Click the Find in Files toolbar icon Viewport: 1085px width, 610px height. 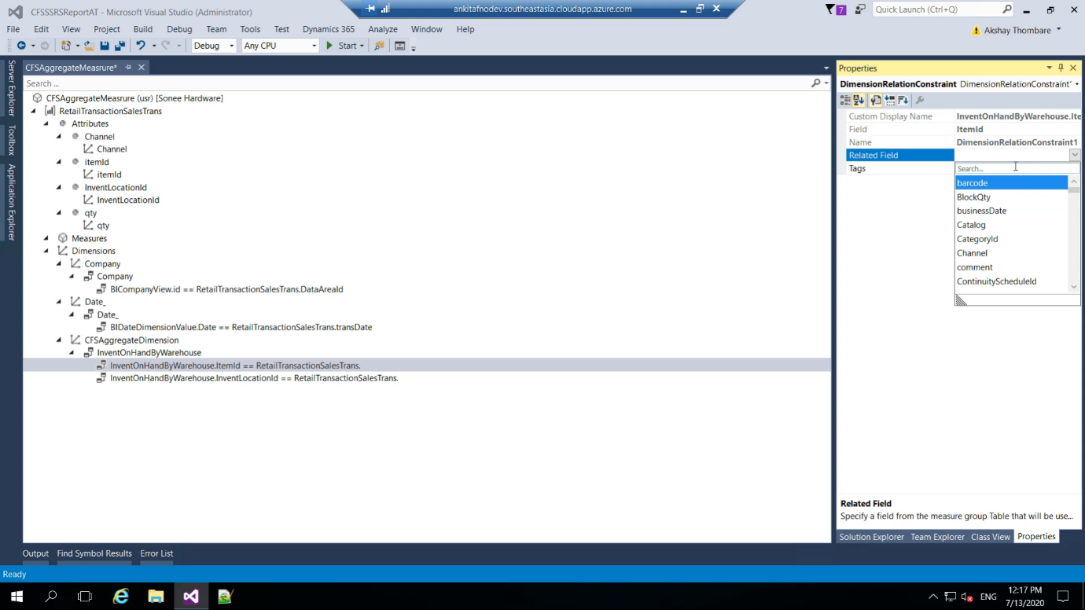click(x=379, y=46)
